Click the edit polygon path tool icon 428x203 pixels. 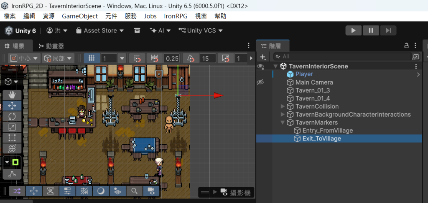pyautogui.click(x=12, y=174)
